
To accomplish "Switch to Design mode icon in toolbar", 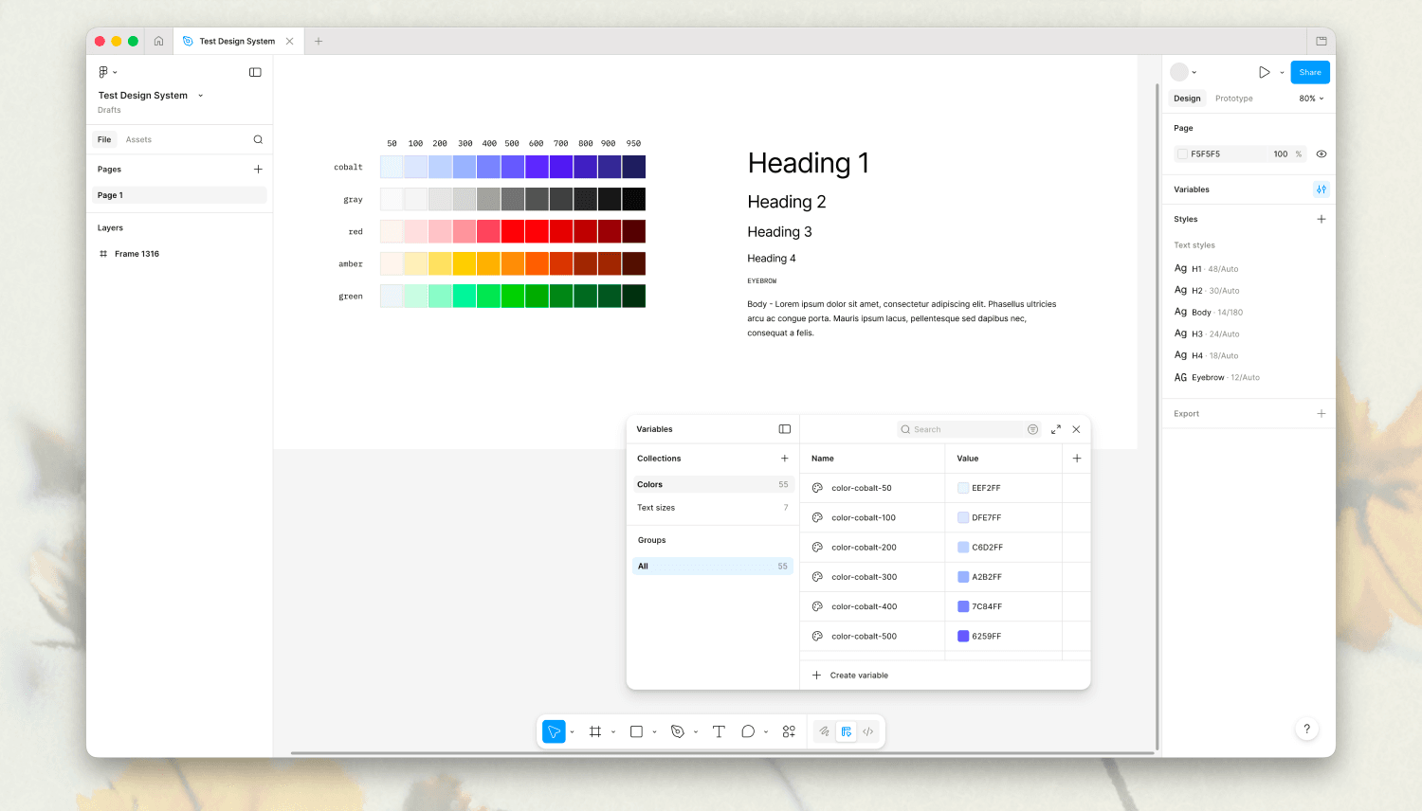I will 847,731.
